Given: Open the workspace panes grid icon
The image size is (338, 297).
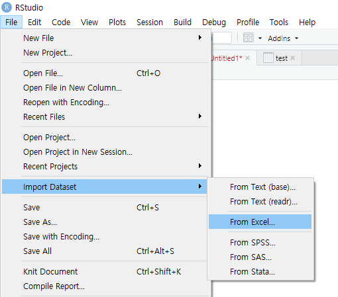Looking at the screenshot, I should pos(248,38).
